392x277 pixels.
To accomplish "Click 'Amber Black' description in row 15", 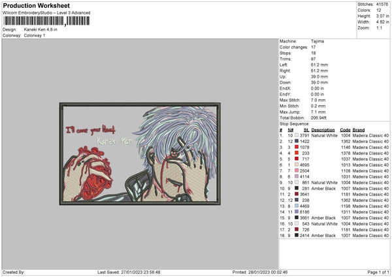I will [323, 218].
